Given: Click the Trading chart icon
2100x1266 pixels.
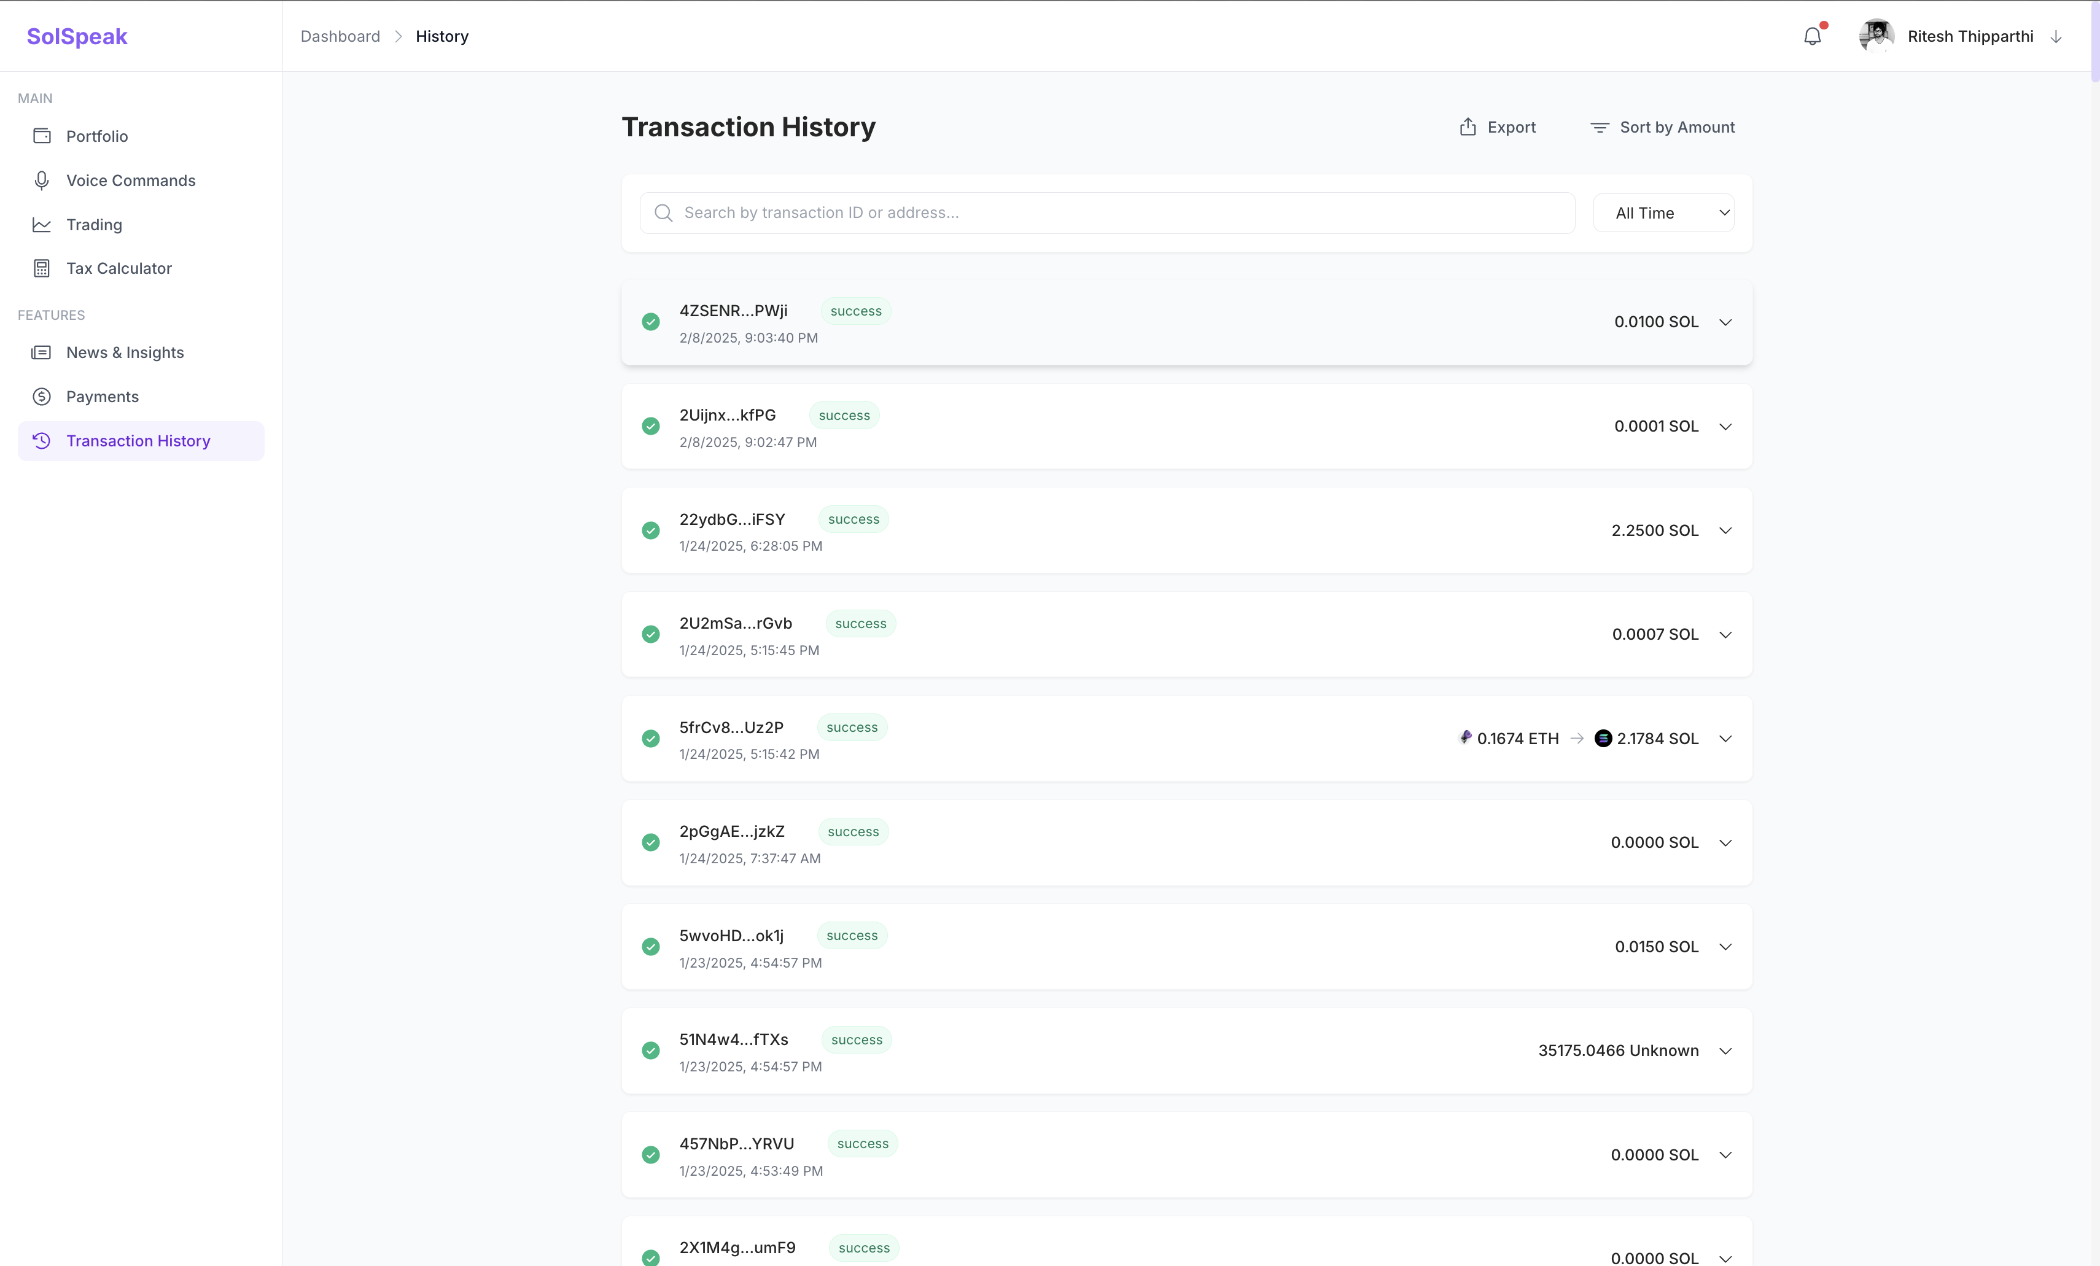Looking at the screenshot, I should 42,225.
